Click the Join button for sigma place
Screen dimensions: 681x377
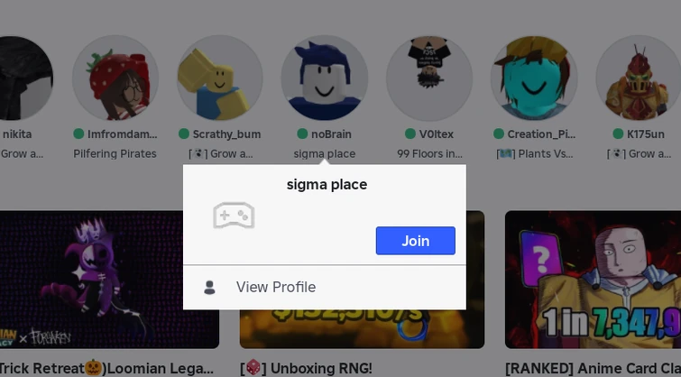pos(415,241)
